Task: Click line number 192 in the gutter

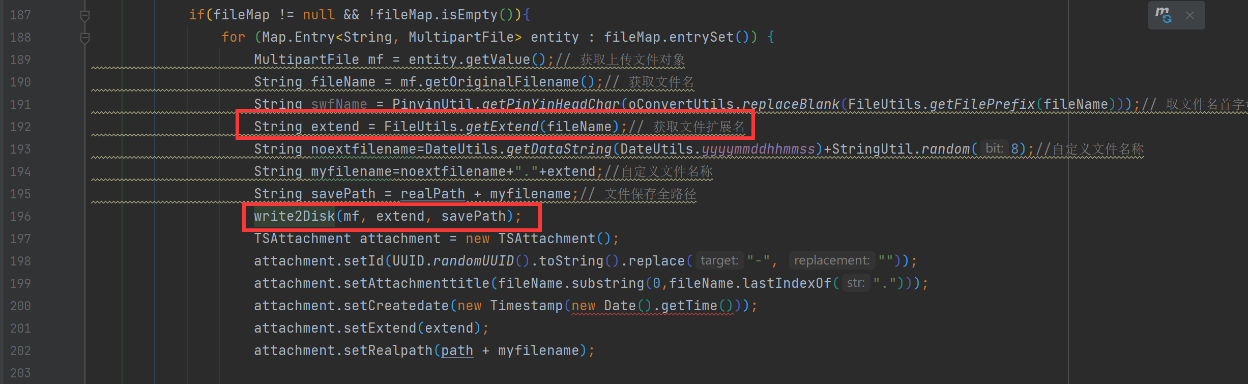Action: click(20, 127)
